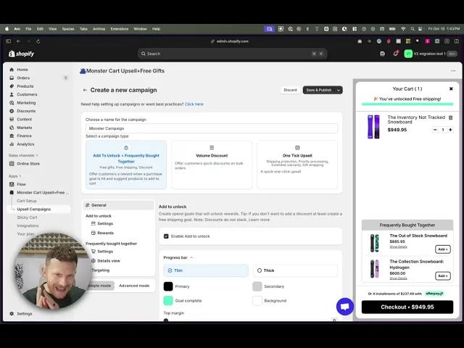The image size is (464, 348).
Task: Add The Out of Stock Snowboard to cart
Action: tap(443, 249)
